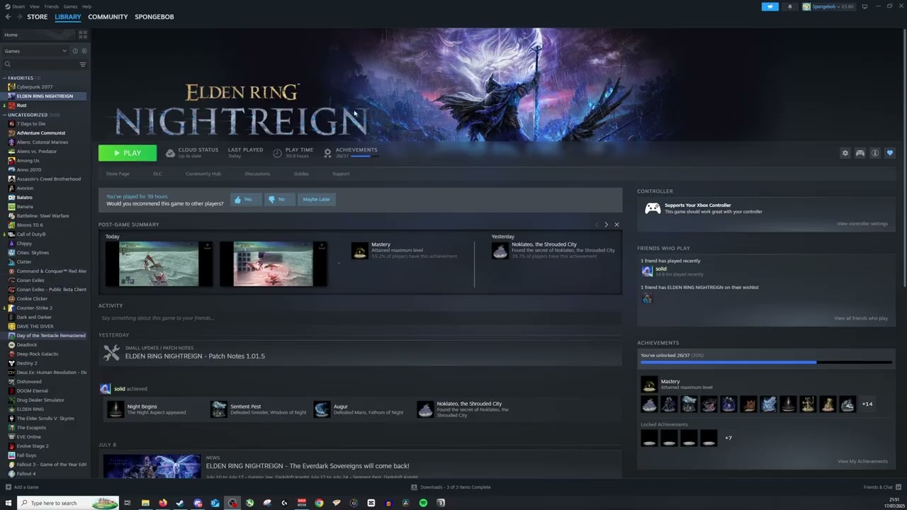The image size is (907, 510).
Task: Click the Achievements stat in game header
Action: [351, 152]
